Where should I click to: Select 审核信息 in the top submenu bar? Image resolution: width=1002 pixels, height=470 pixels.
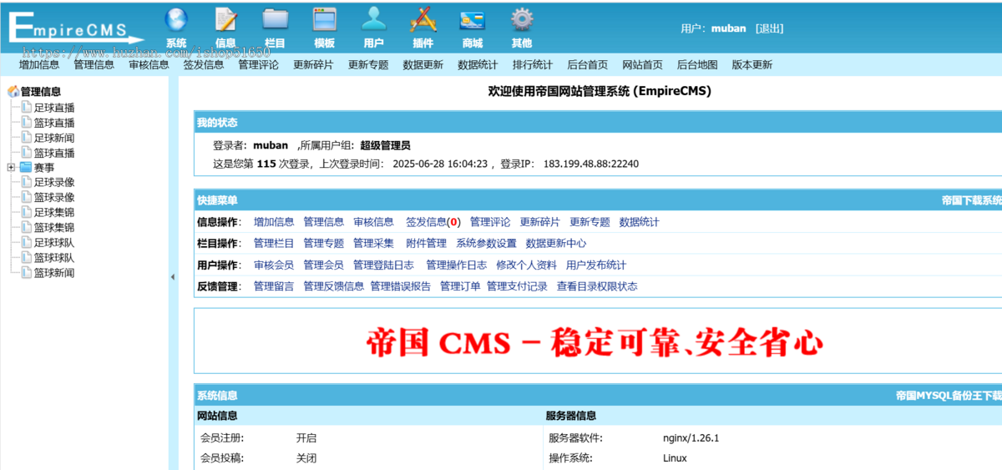pyautogui.click(x=149, y=65)
